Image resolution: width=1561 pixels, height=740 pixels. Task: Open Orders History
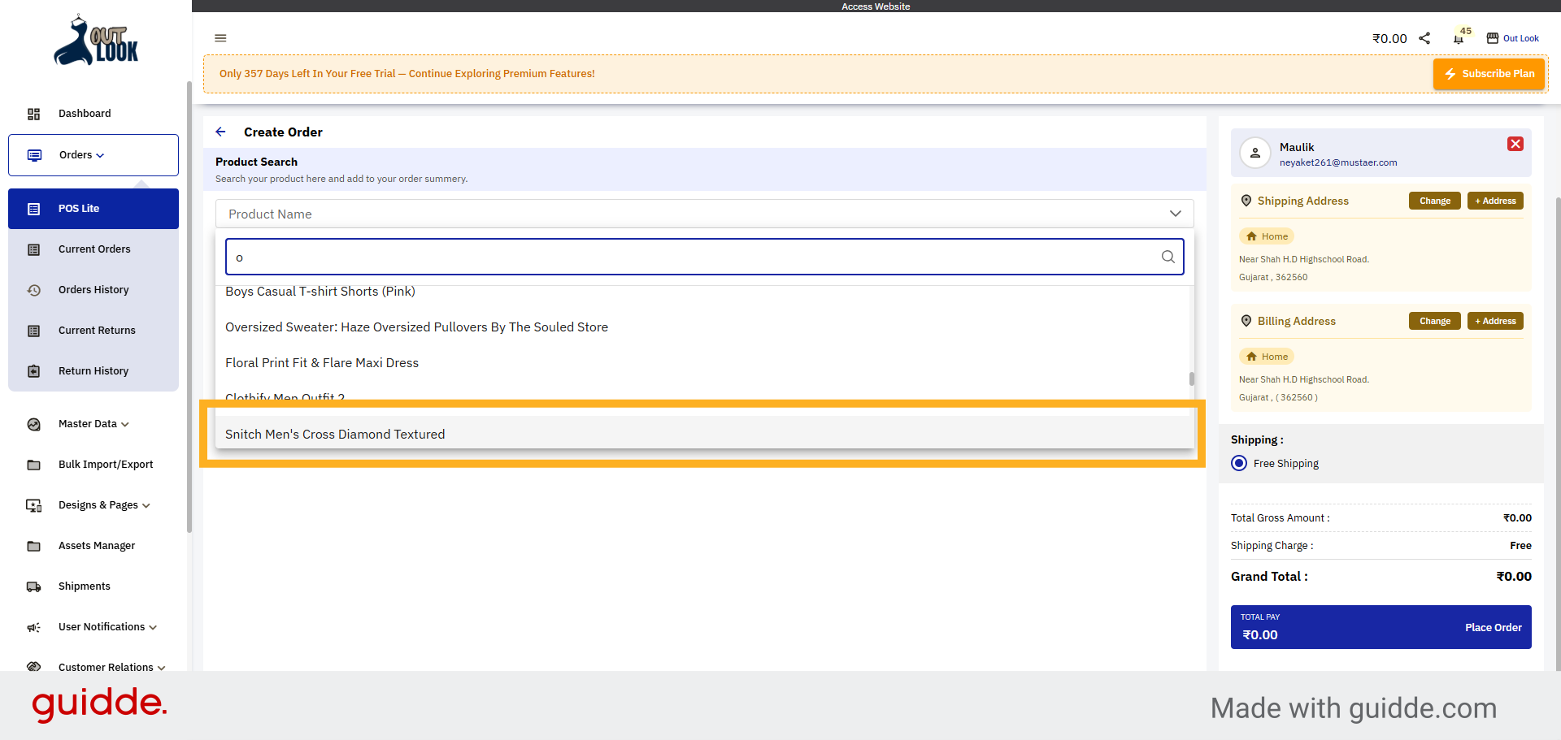click(93, 290)
